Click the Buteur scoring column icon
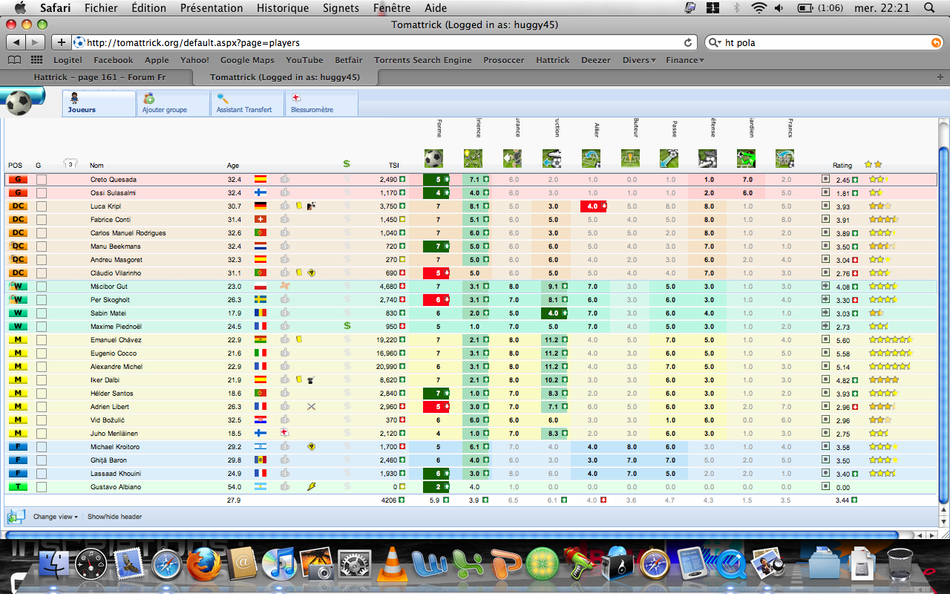This screenshot has height=594, width=950. click(x=630, y=158)
